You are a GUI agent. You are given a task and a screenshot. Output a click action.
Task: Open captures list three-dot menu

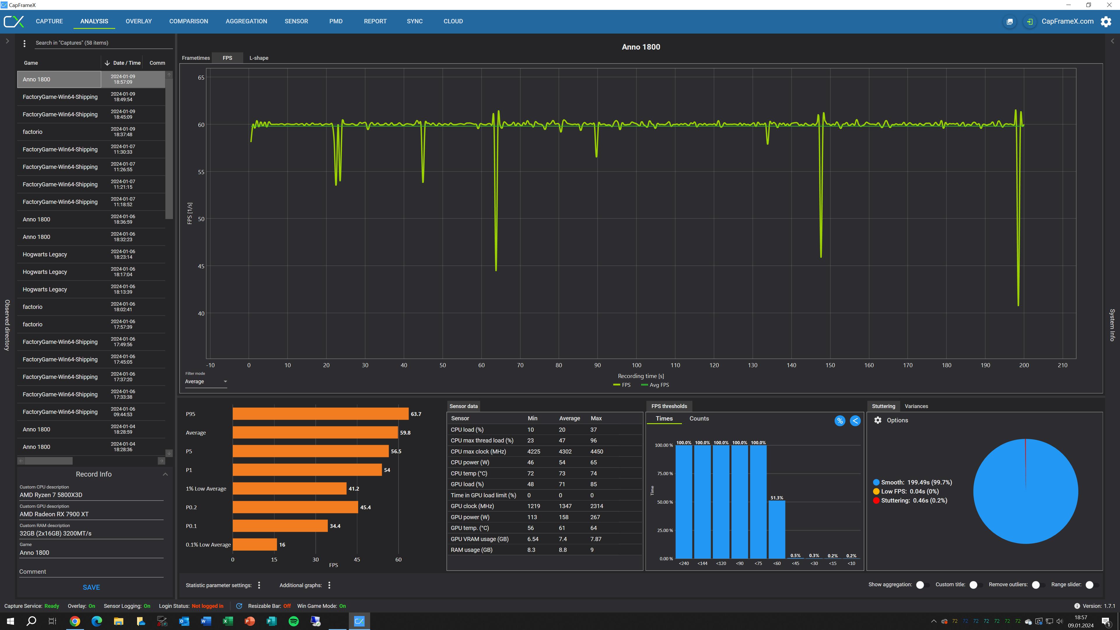[x=24, y=43]
